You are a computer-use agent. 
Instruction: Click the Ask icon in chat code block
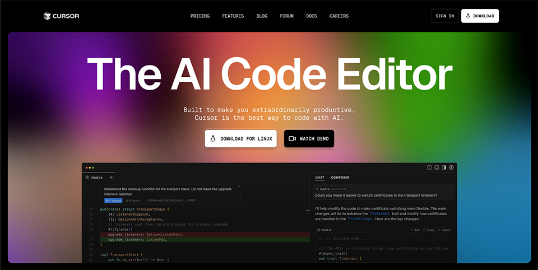tap(414, 230)
